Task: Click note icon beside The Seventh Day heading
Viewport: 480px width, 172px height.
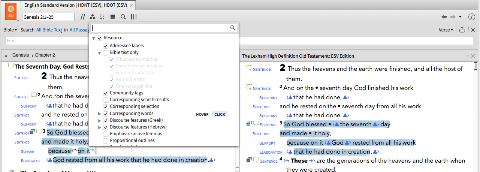Action: pyautogui.click(x=11, y=66)
